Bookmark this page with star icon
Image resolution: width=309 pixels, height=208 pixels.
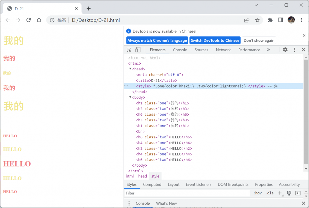(257, 20)
